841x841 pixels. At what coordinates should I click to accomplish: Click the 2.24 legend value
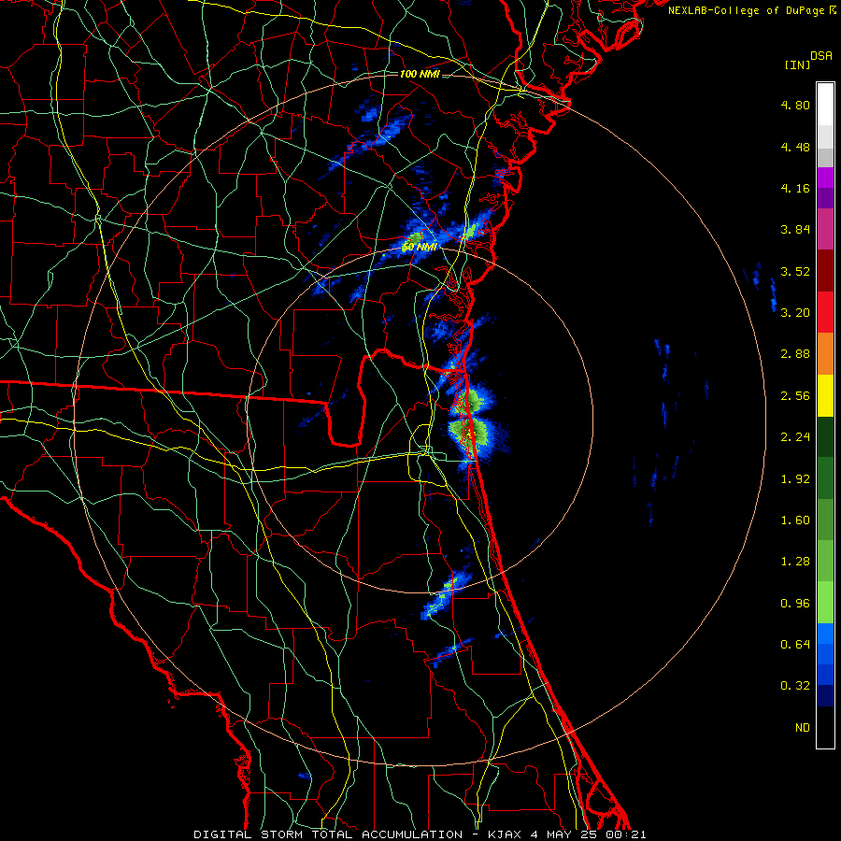click(795, 437)
